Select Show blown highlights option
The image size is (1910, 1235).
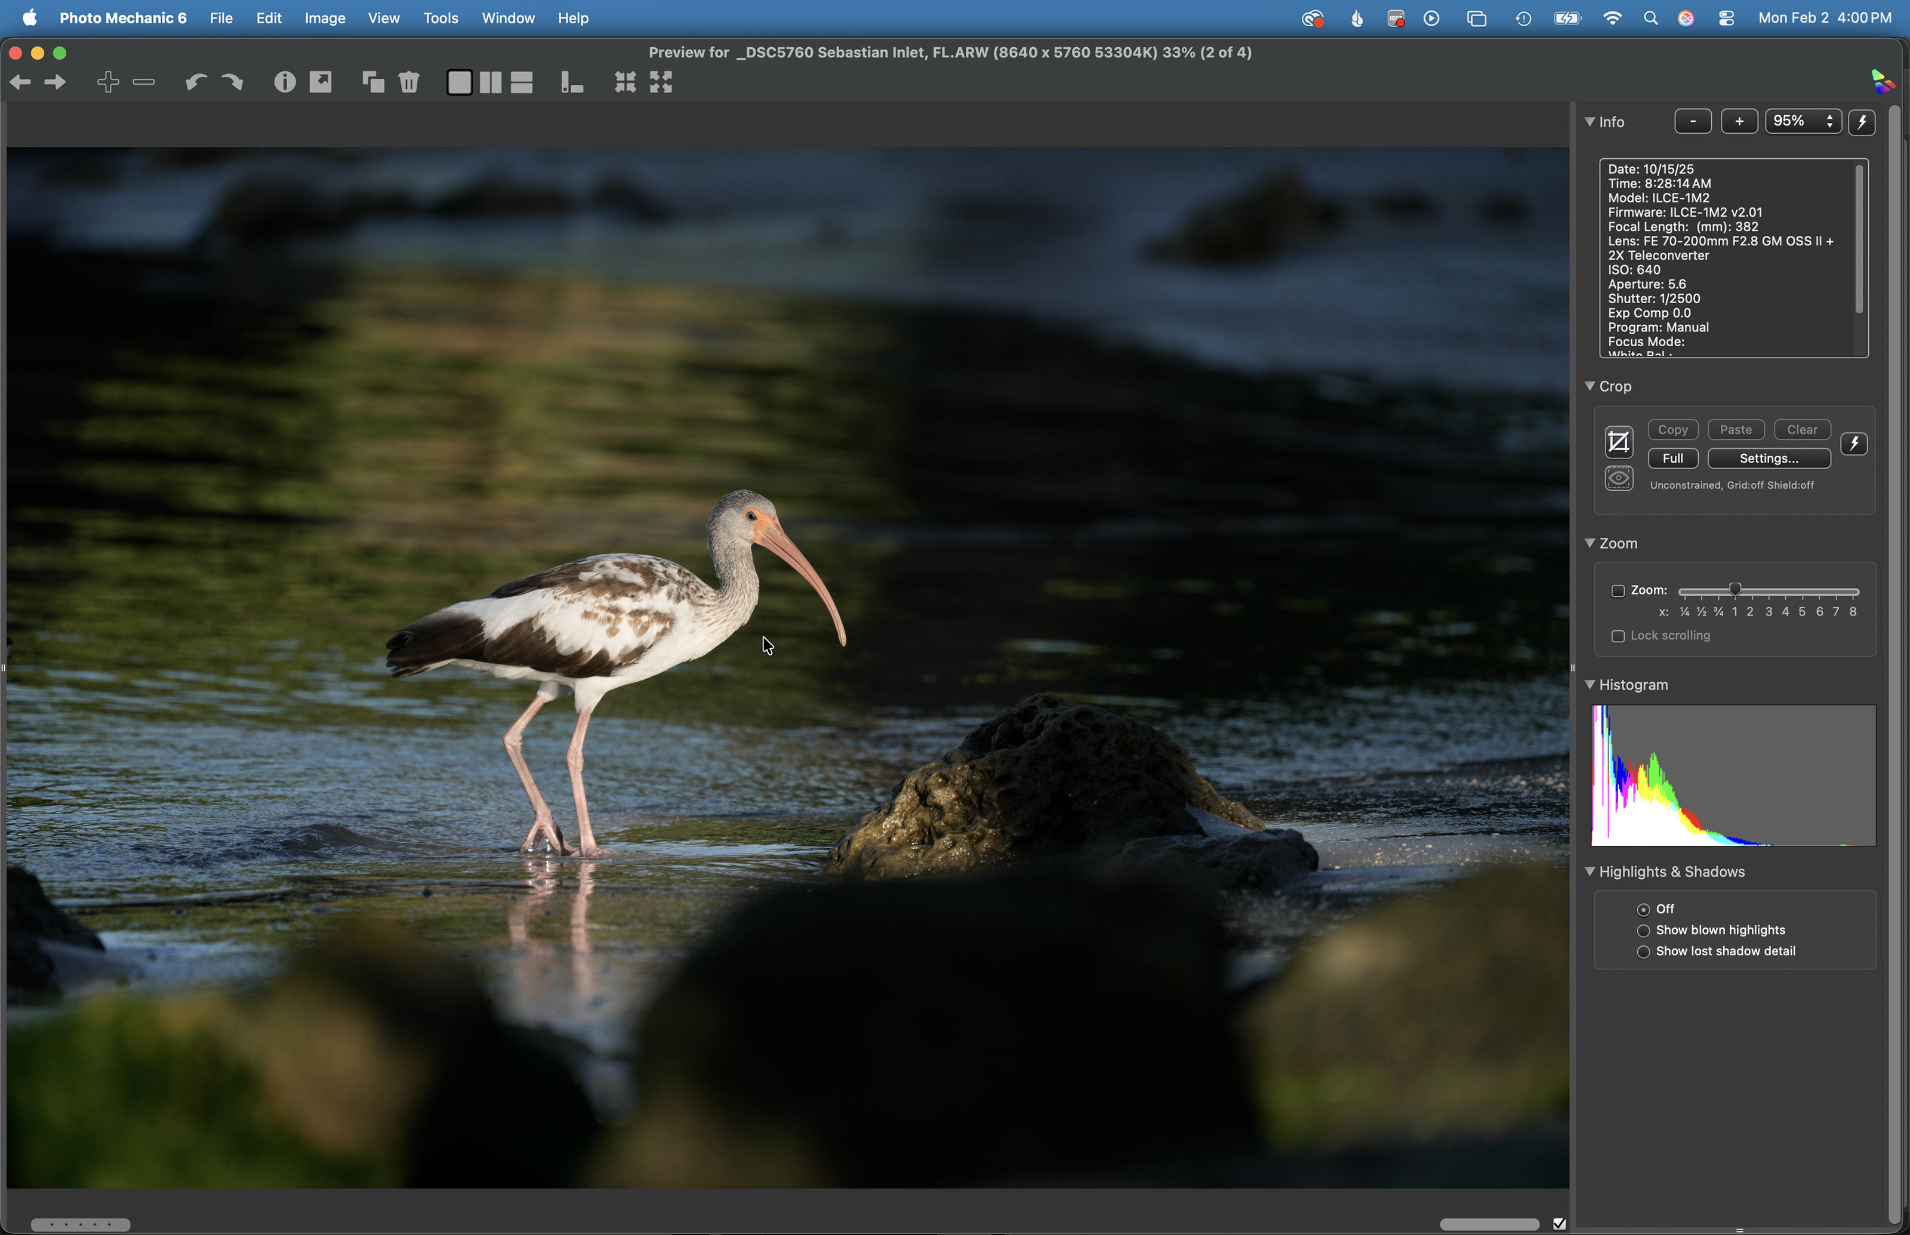pyautogui.click(x=1643, y=930)
